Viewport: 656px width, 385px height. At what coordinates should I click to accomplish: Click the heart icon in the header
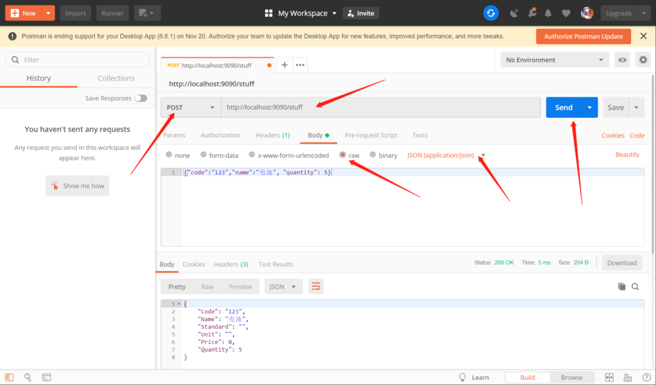point(566,13)
